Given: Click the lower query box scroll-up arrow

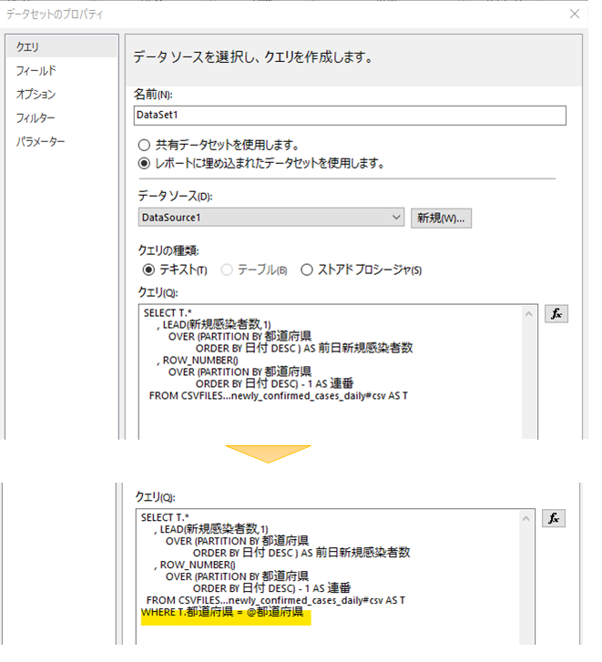Looking at the screenshot, I should pos(526,519).
